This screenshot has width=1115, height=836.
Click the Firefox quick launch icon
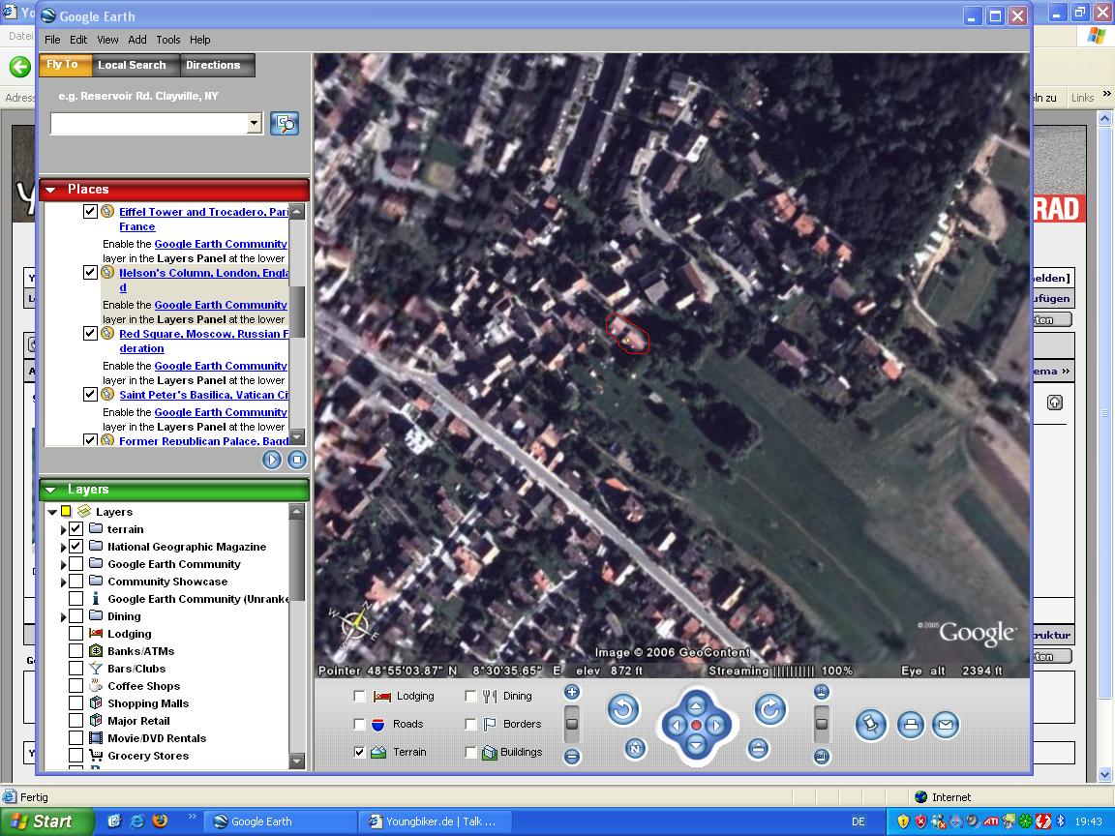coord(160,821)
